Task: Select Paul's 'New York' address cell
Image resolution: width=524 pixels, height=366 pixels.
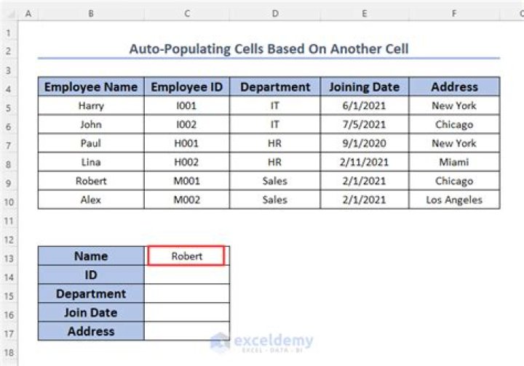Action: tap(454, 143)
